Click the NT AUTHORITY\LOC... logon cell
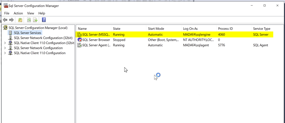 pyautogui.click(x=198, y=40)
